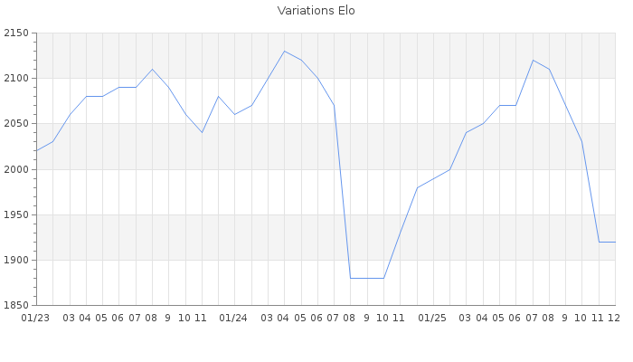Click the "Variations Elo" chart title
Viewport: 633px width, 362px height.
pos(316,11)
